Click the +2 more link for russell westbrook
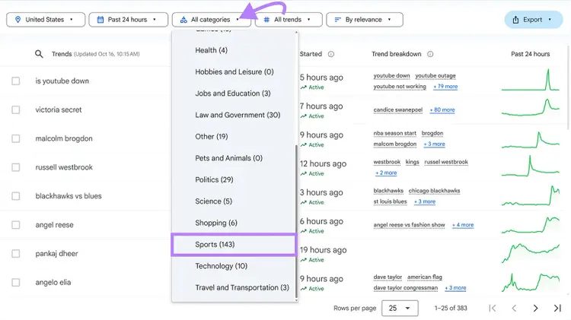Image resolution: width=571 pixels, height=320 pixels. (386, 173)
